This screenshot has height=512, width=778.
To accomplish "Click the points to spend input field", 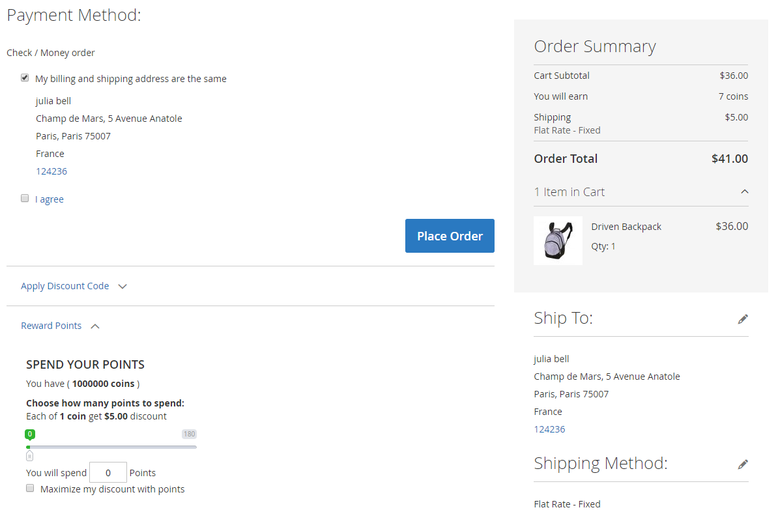I will pos(108,473).
